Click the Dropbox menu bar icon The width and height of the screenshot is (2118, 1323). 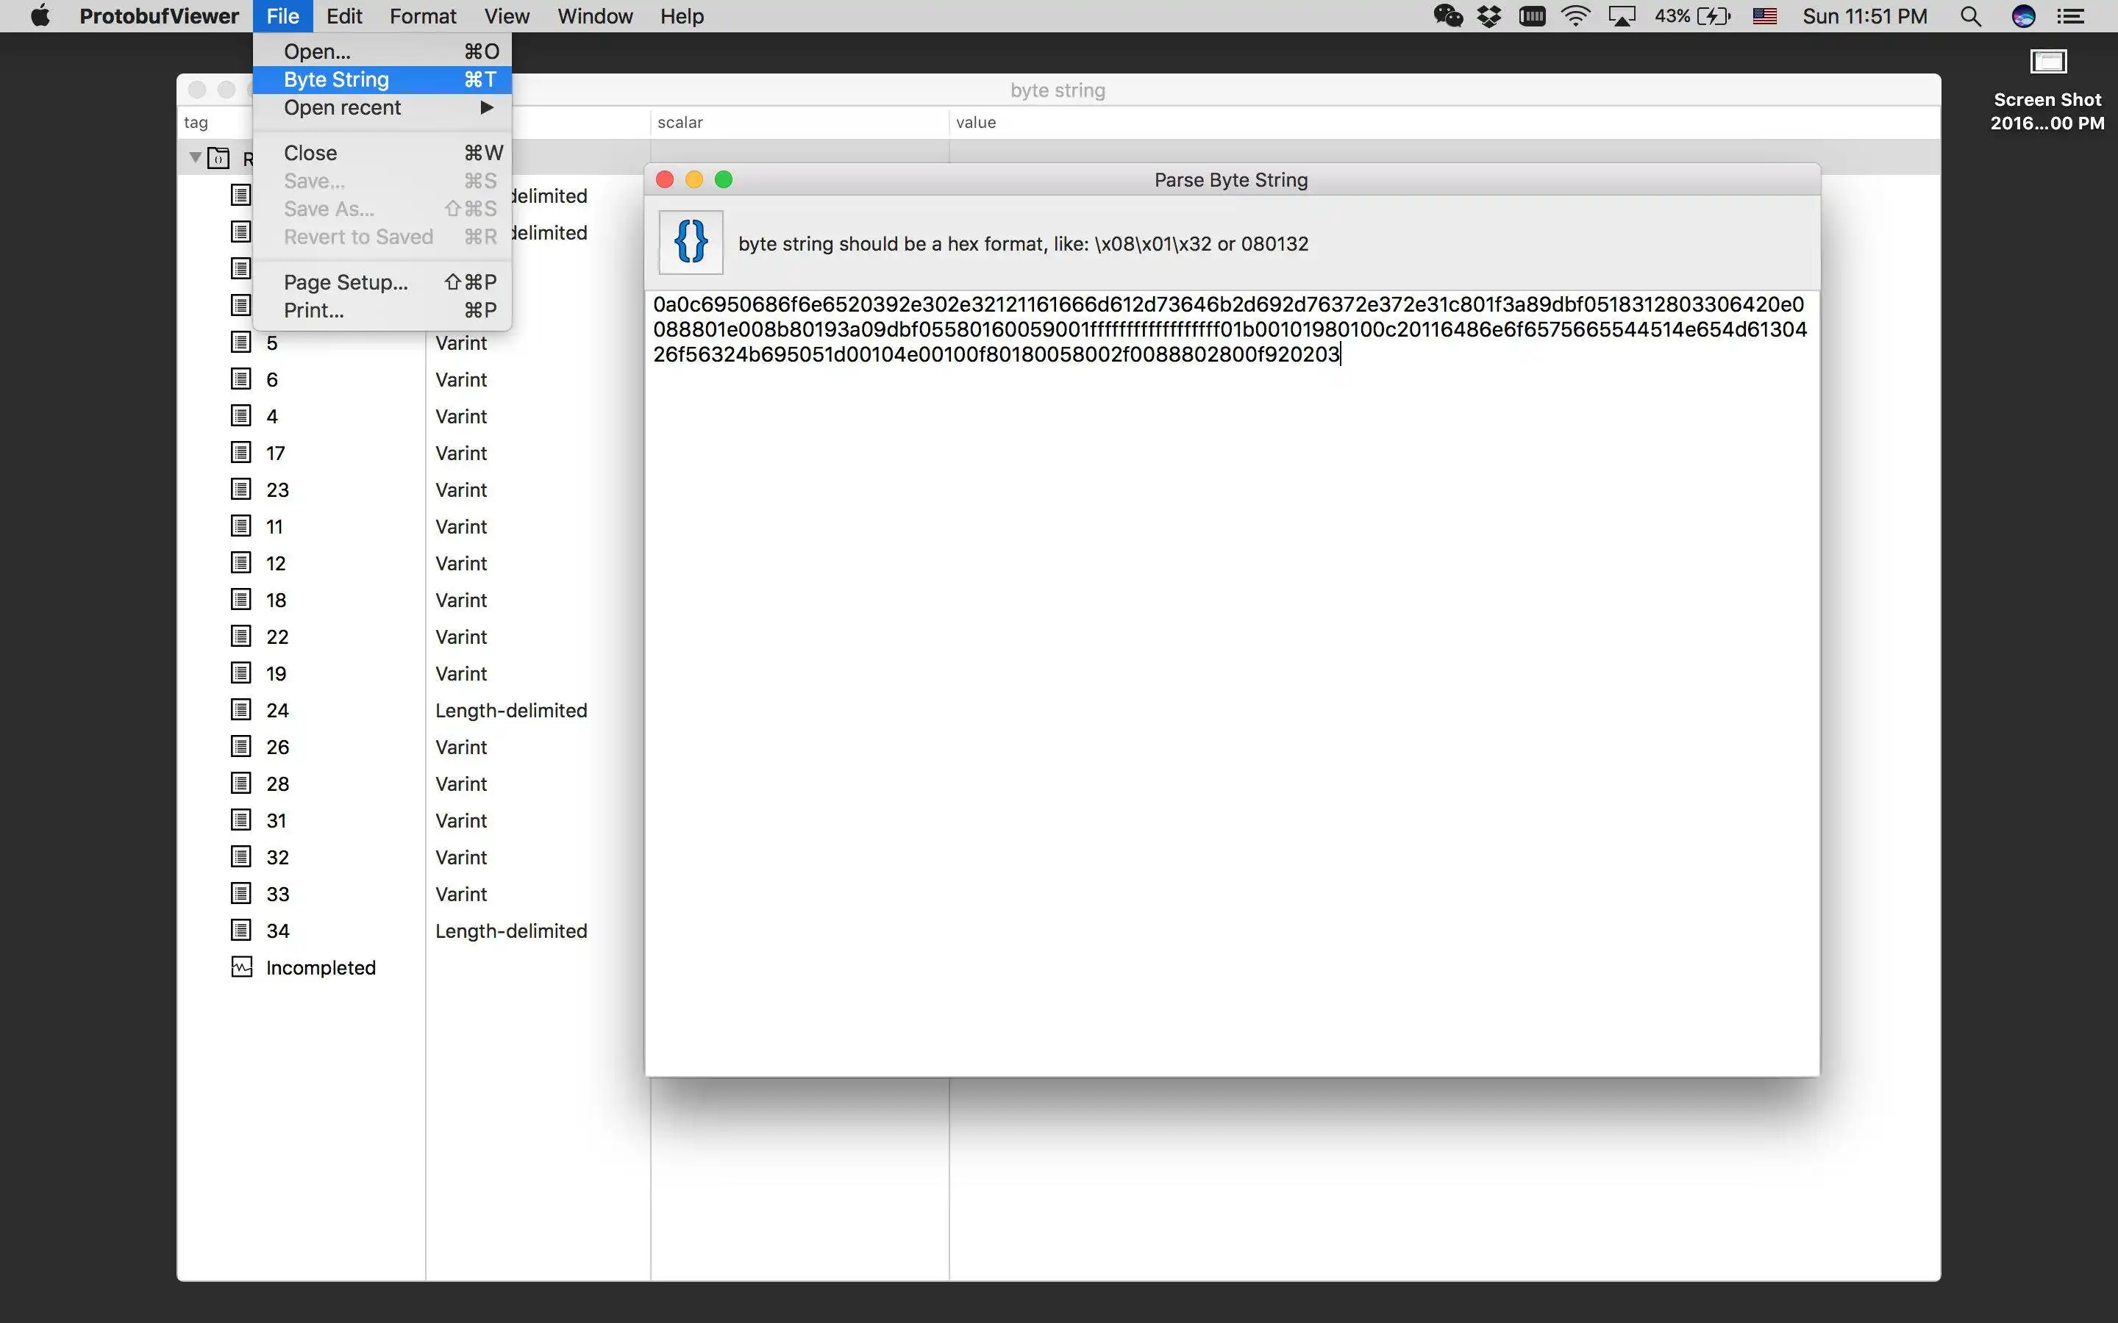[x=1488, y=17]
